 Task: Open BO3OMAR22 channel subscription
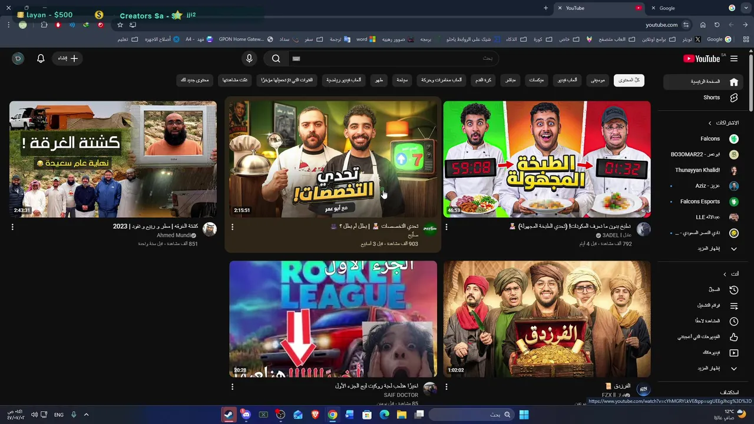(x=705, y=154)
